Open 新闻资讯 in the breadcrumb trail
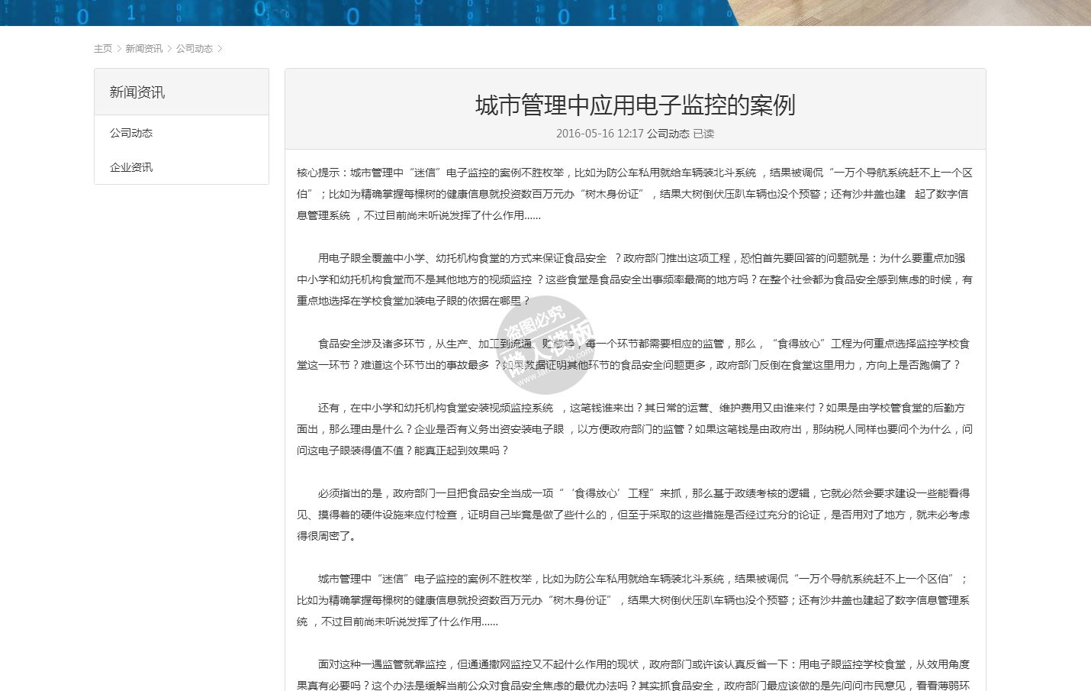1091x691 pixels. [x=143, y=49]
